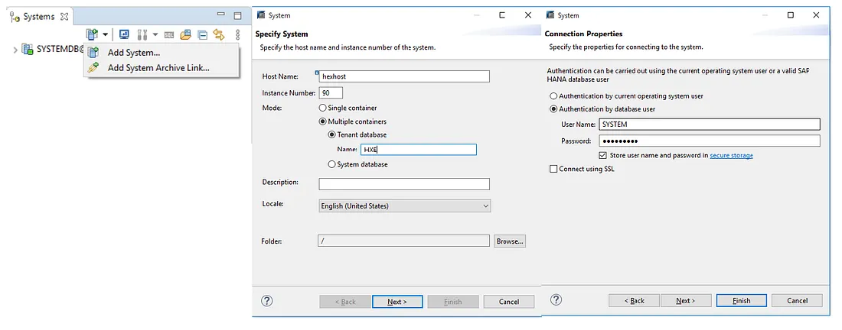The height and width of the screenshot is (330, 842).
Task: Select Authentication by database user
Action: 553,108
